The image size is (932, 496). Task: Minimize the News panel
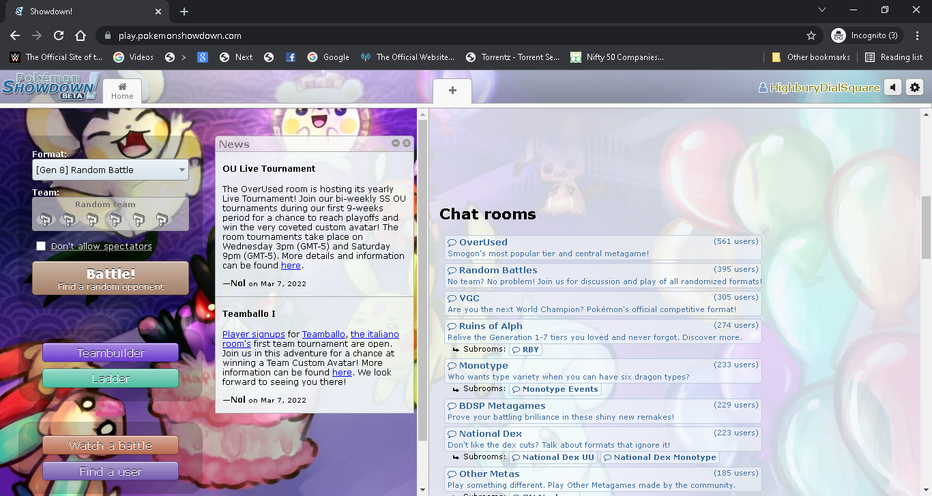pos(396,143)
